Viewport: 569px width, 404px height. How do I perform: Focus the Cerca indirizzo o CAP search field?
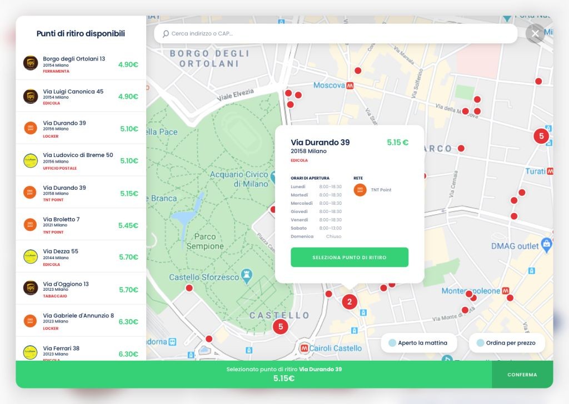click(336, 34)
